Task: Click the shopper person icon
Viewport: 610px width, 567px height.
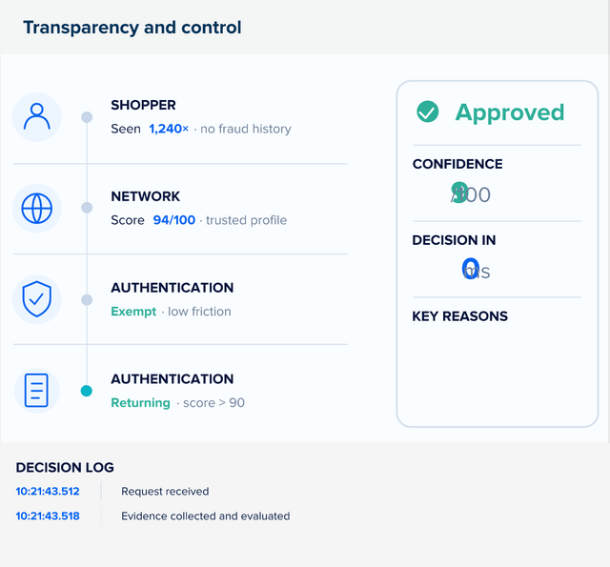Action: pos(37,116)
